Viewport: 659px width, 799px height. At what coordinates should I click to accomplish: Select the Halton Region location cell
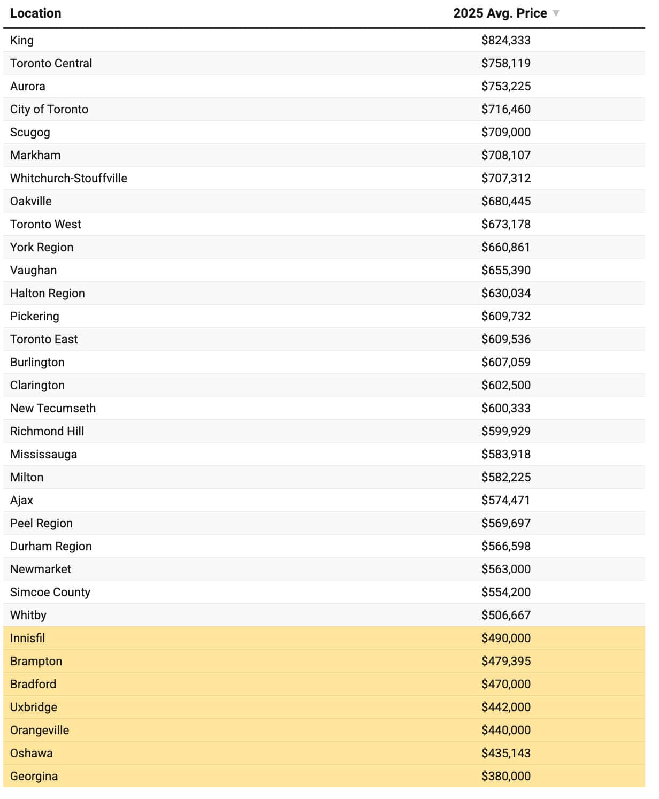click(x=47, y=293)
